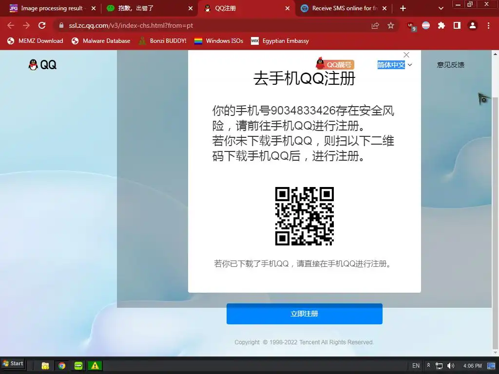Click the Chrome taskbar icon
The height and width of the screenshot is (374, 499).
pyautogui.click(x=62, y=366)
